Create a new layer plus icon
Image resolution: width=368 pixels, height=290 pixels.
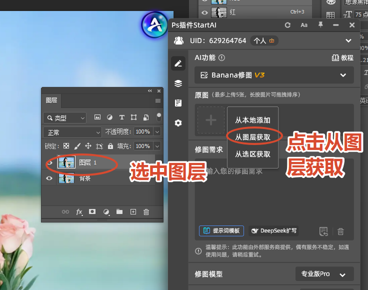click(133, 212)
